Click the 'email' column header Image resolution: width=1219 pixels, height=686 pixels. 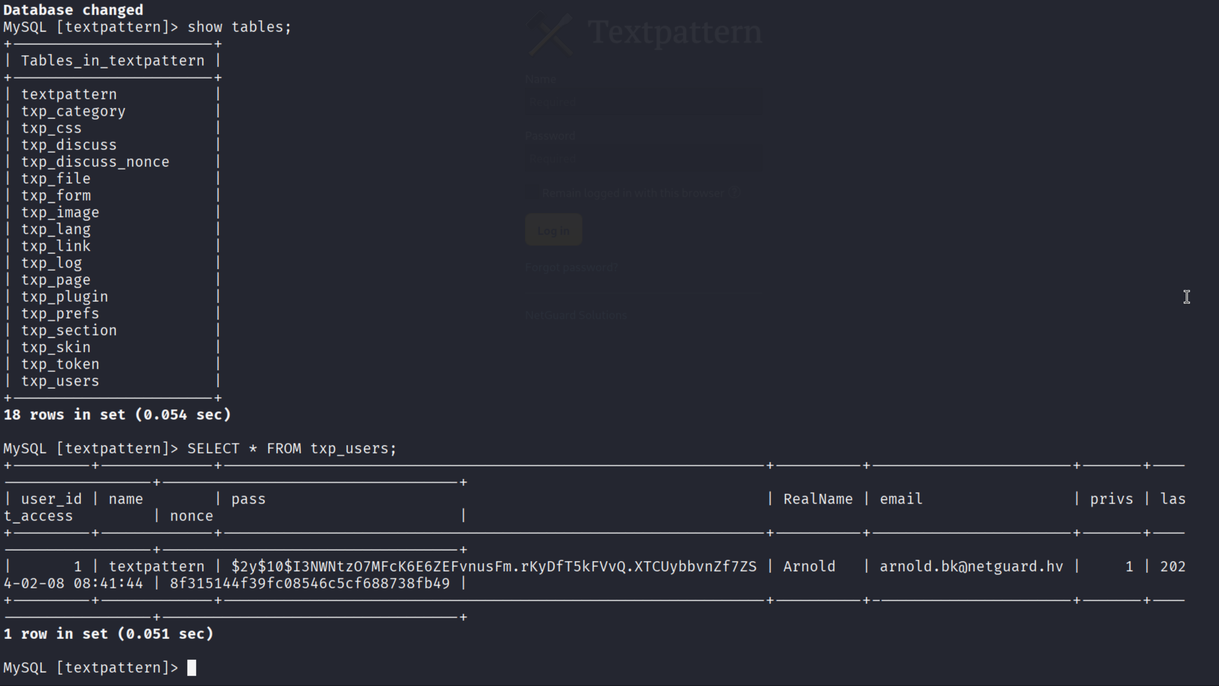click(901, 499)
